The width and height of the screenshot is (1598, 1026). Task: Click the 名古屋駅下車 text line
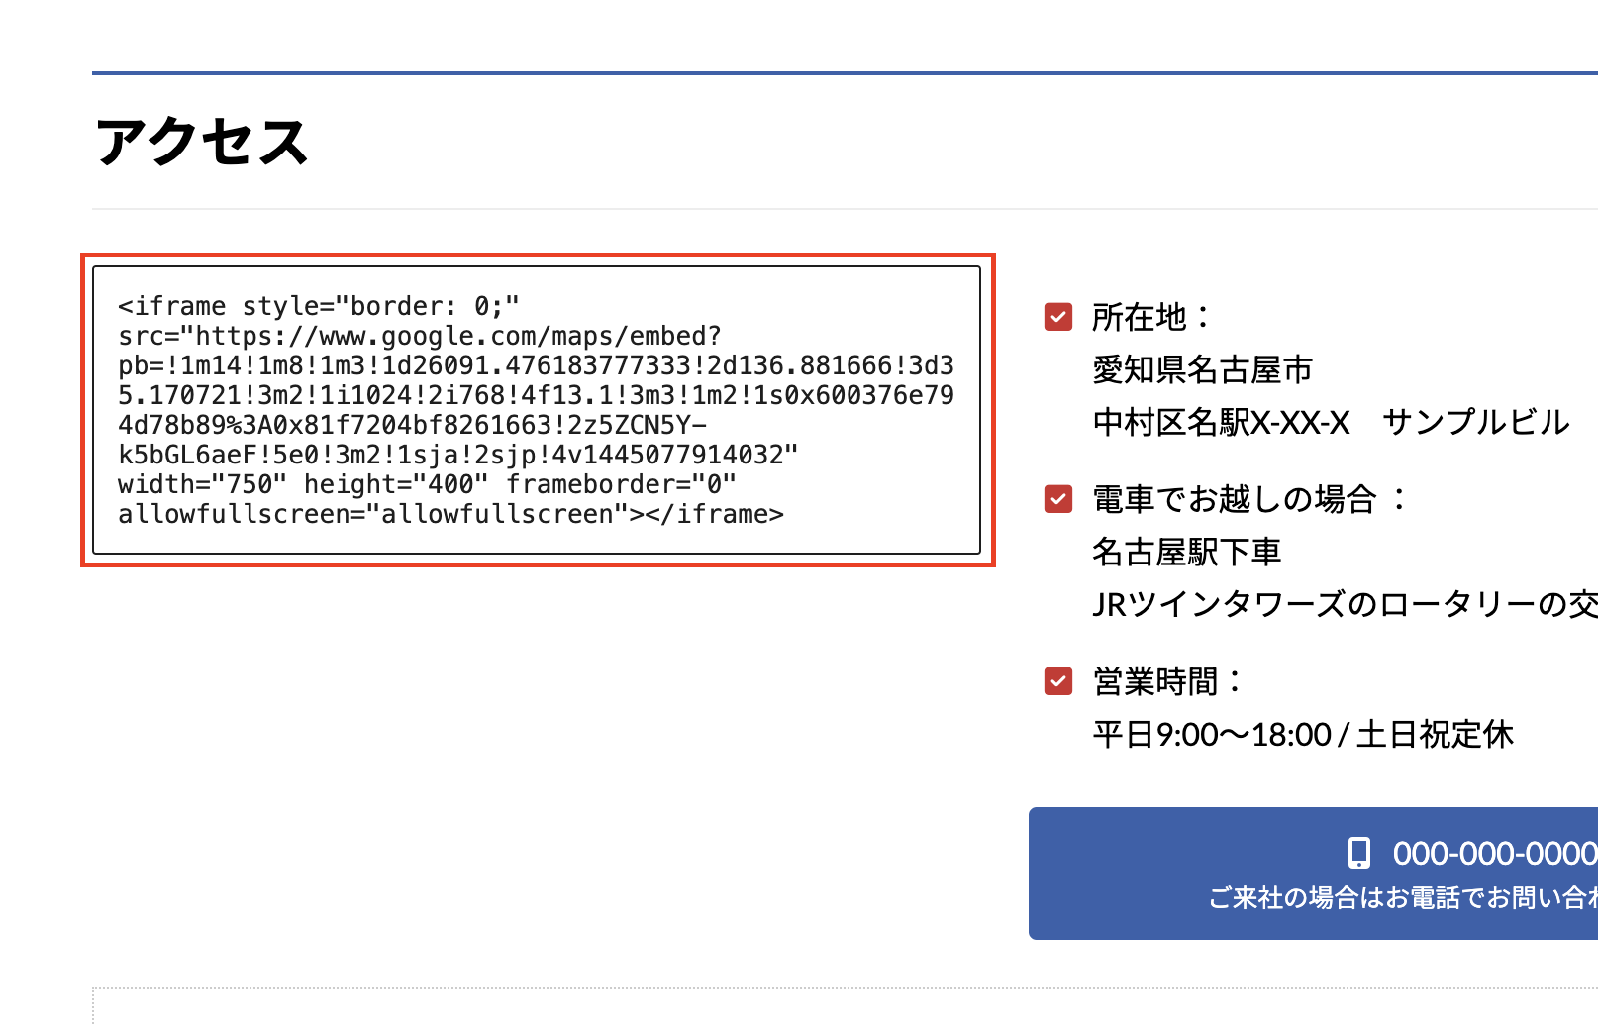click(x=1186, y=551)
